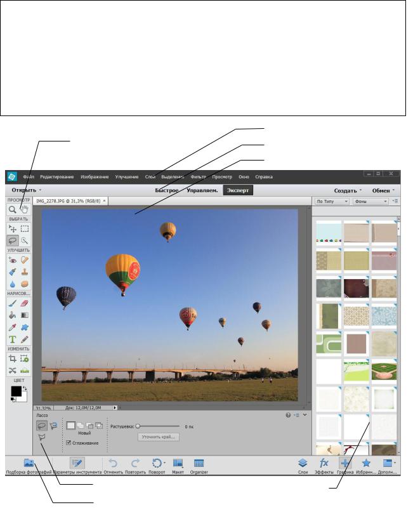This screenshot has width=413, height=512.
Task: Open the Улучшение menu
Action: [127, 176]
